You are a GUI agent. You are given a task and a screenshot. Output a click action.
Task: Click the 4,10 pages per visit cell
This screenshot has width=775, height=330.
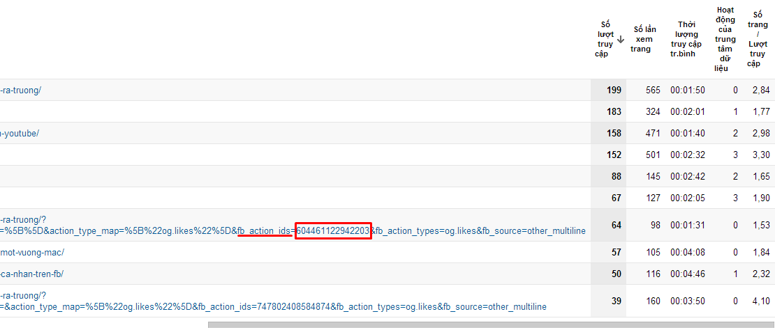click(760, 301)
